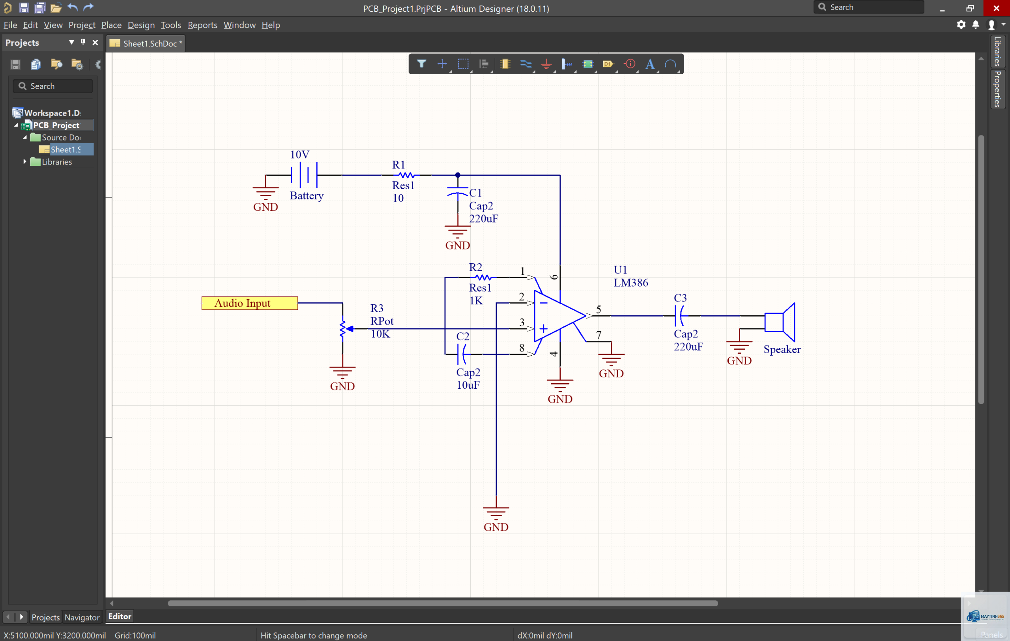1010x641 pixels.
Task: Select the LM386 amplifier symbol
Action: [x=559, y=315]
